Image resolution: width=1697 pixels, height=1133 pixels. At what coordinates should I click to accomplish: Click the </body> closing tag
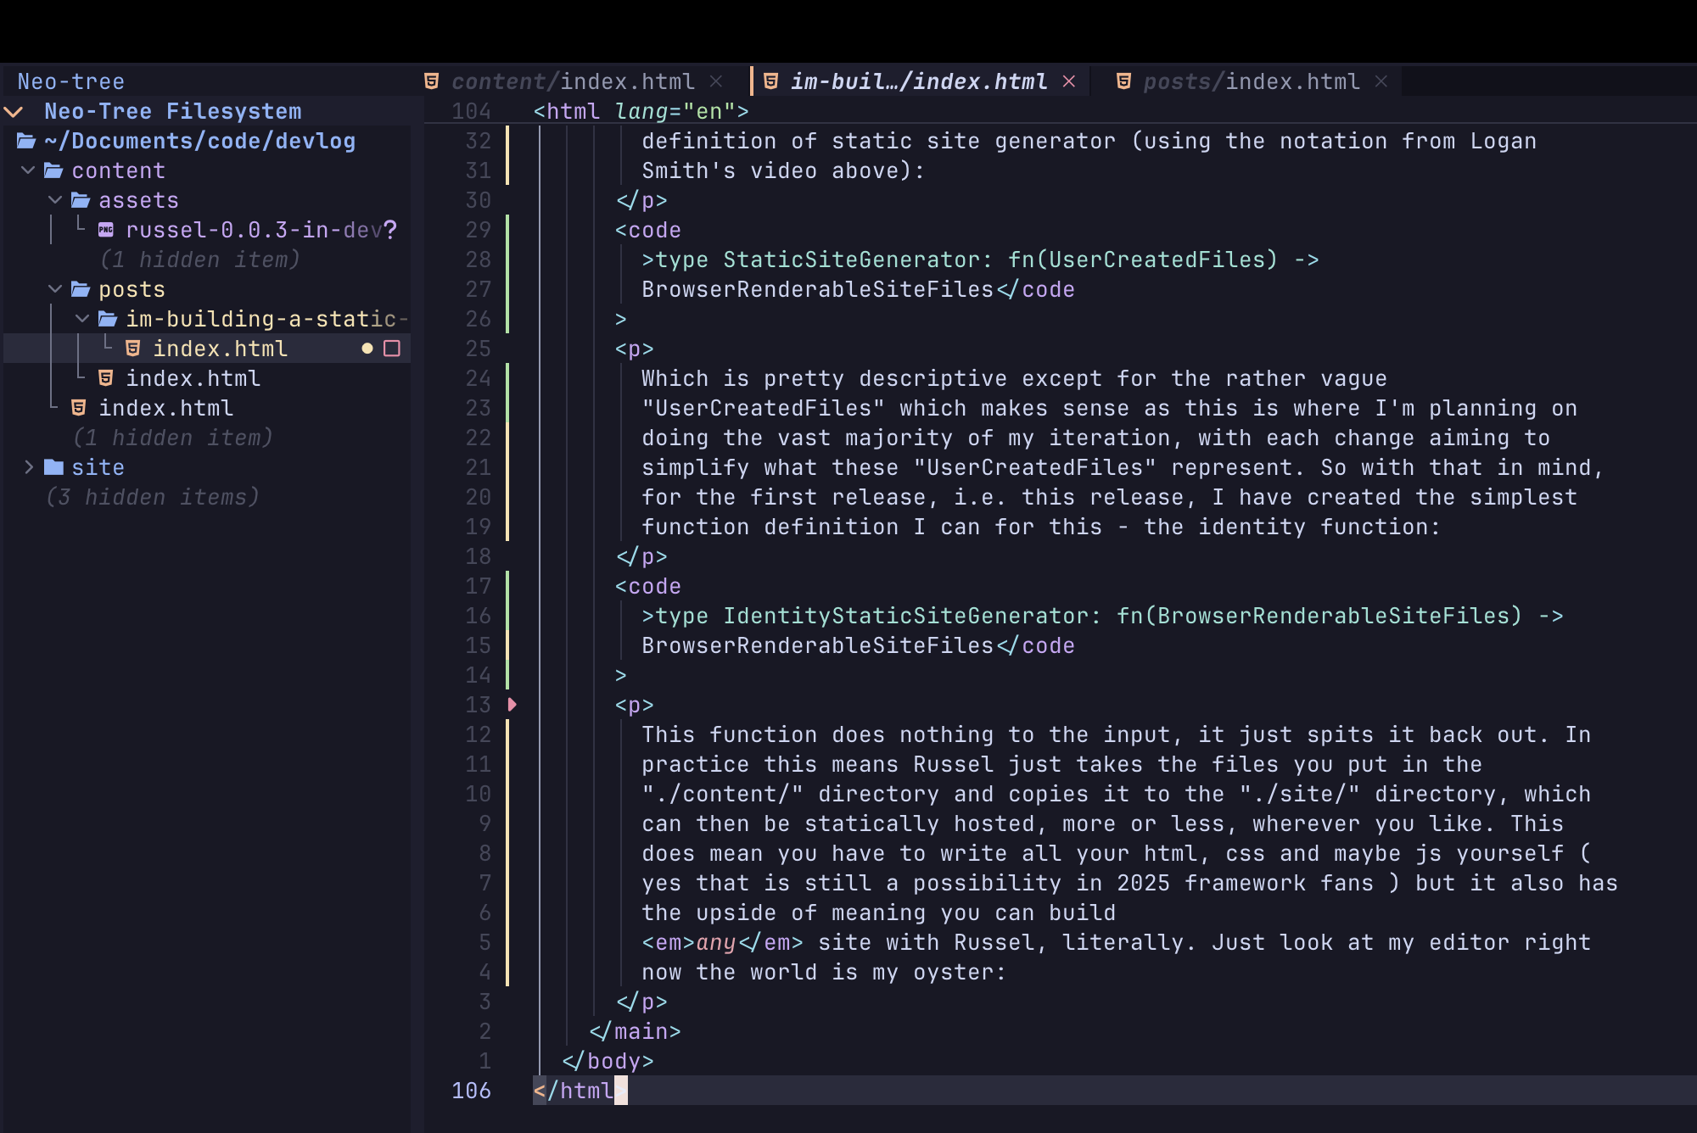coord(608,1061)
